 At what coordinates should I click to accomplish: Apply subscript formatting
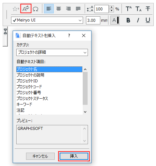tap(138, 9)
